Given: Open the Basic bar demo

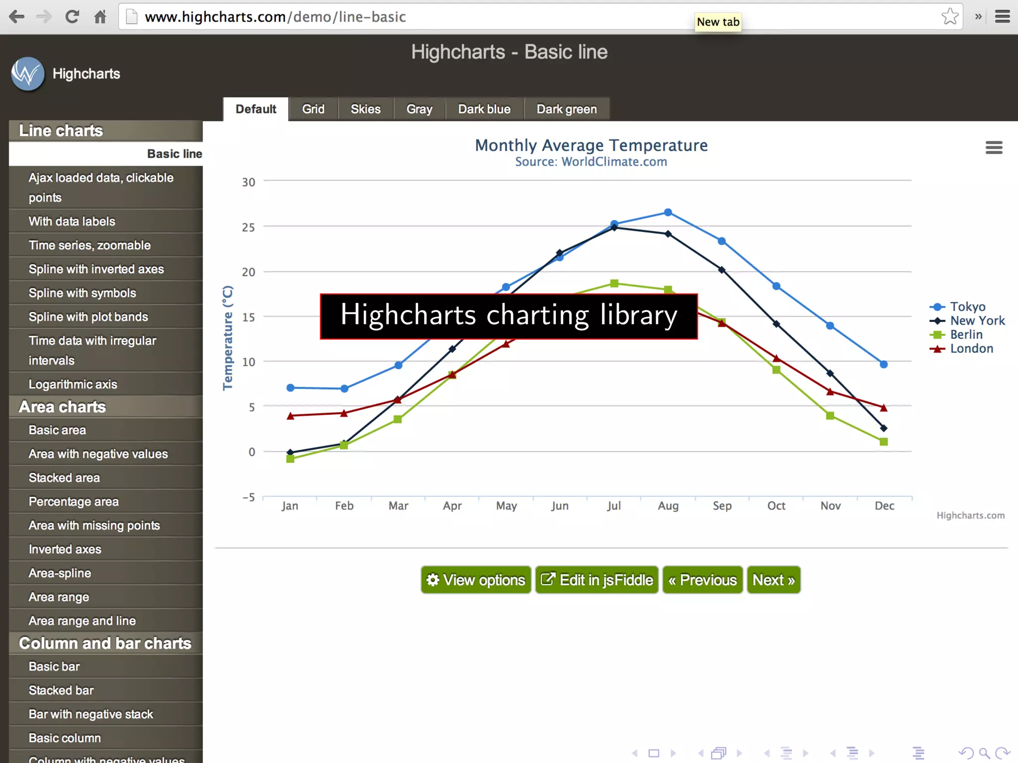Looking at the screenshot, I should tap(106, 667).
